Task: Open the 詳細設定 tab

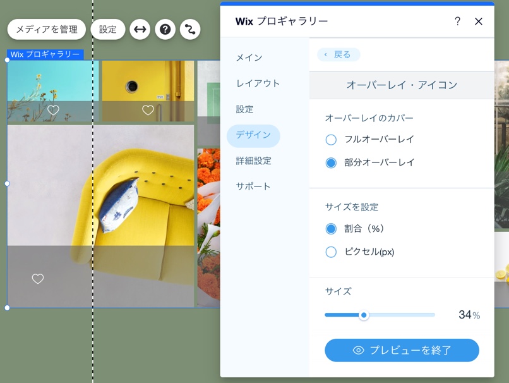Action: point(253,161)
